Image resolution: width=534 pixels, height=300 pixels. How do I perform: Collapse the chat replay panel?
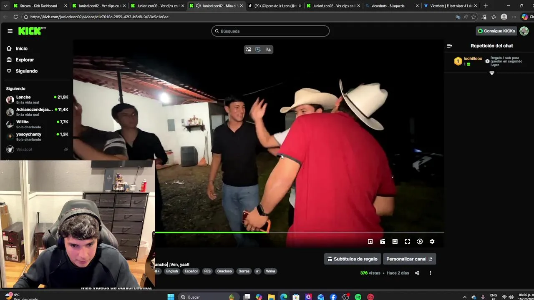coord(449,46)
